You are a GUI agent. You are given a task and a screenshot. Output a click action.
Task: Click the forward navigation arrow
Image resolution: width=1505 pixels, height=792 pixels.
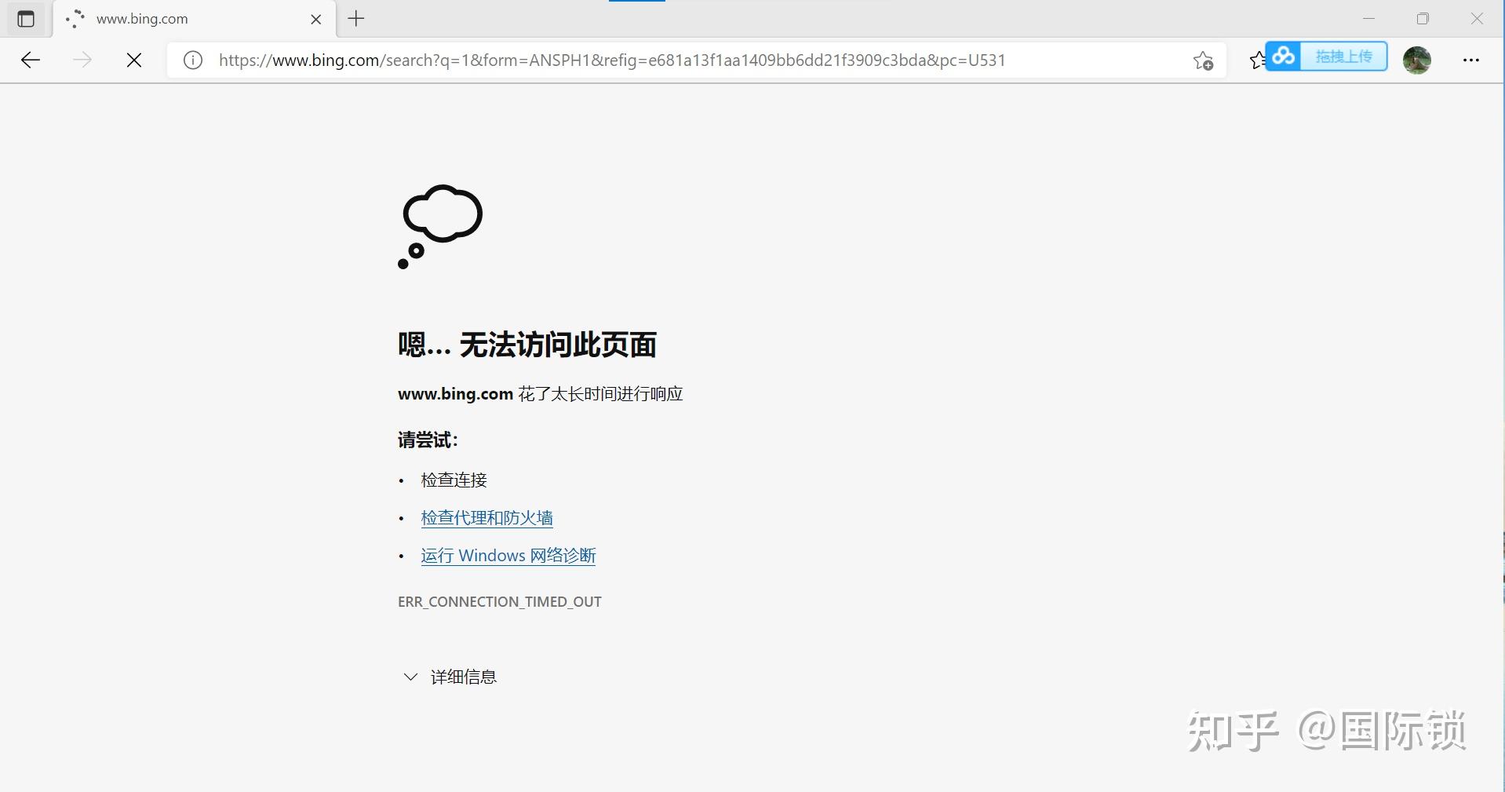[82, 60]
